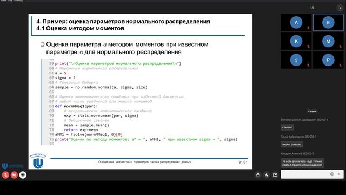Click the university logo on the slide
The image size is (346, 195).
click(38, 161)
